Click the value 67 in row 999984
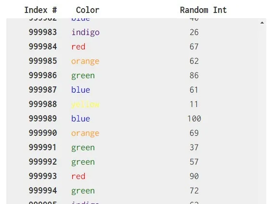This screenshot has height=204, width=273. pos(194,47)
